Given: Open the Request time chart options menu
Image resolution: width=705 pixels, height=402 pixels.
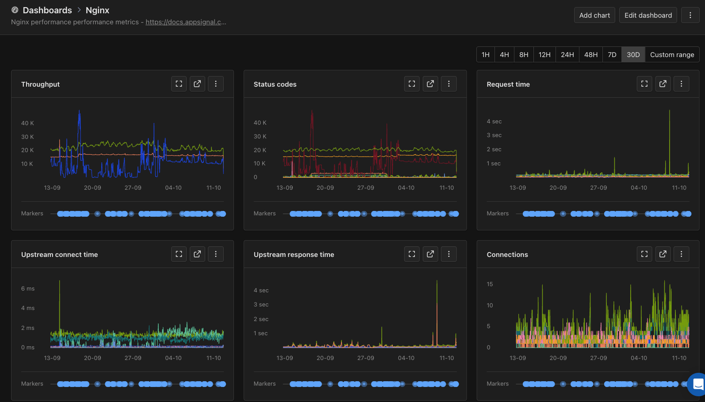Looking at the screenshot, I should 682,84.
